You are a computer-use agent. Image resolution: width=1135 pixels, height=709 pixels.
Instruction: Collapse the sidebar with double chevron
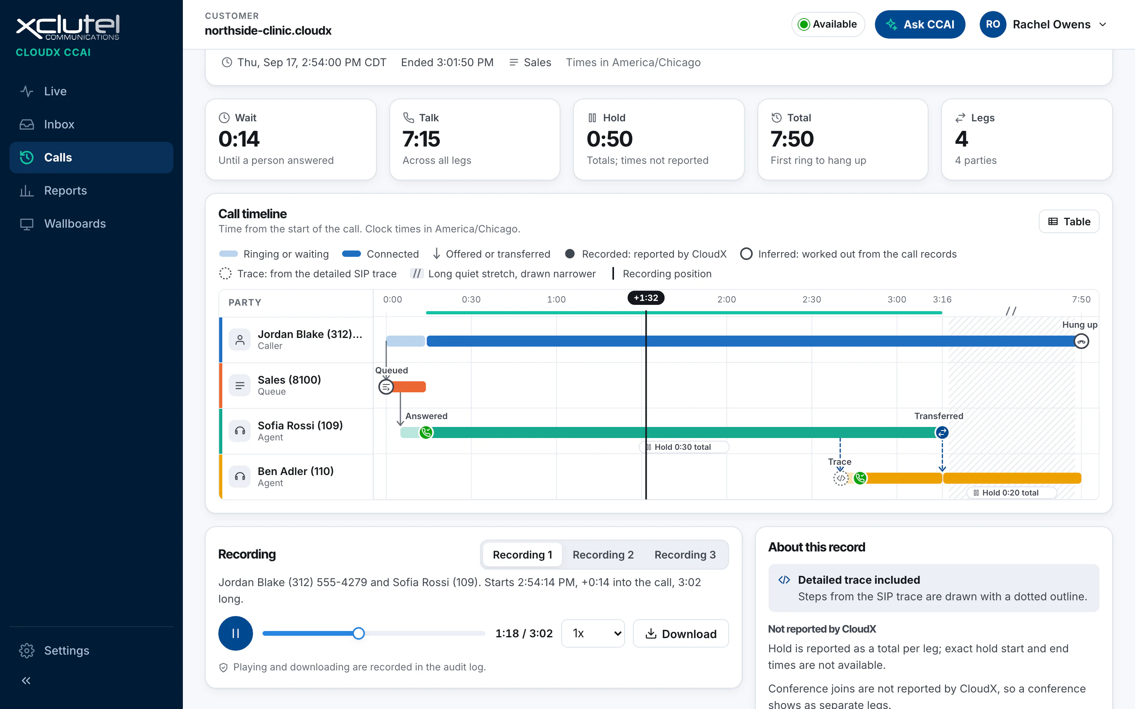pos(26,680)
